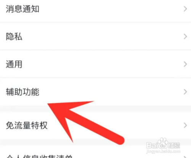Open the 隐私 settings entry

coord(95,36)
